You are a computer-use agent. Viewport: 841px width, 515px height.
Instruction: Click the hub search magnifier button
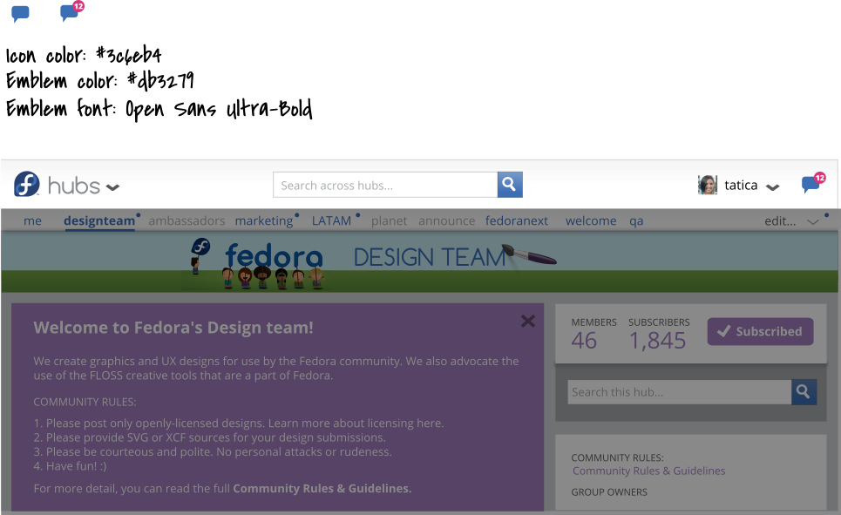coord(804,392)
